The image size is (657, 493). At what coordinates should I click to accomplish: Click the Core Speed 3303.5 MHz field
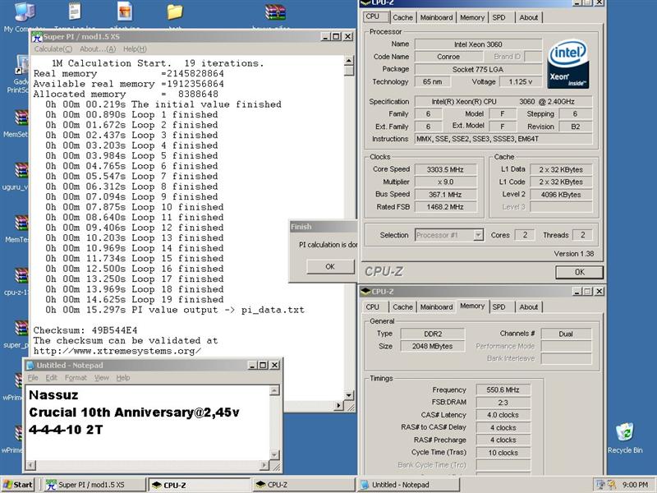[445, 169]
